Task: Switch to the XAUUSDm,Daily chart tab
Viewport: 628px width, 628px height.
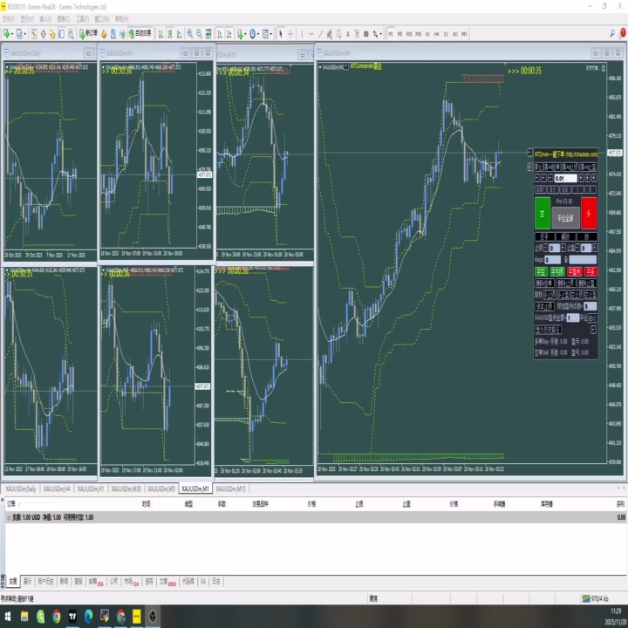Action: 21,488
